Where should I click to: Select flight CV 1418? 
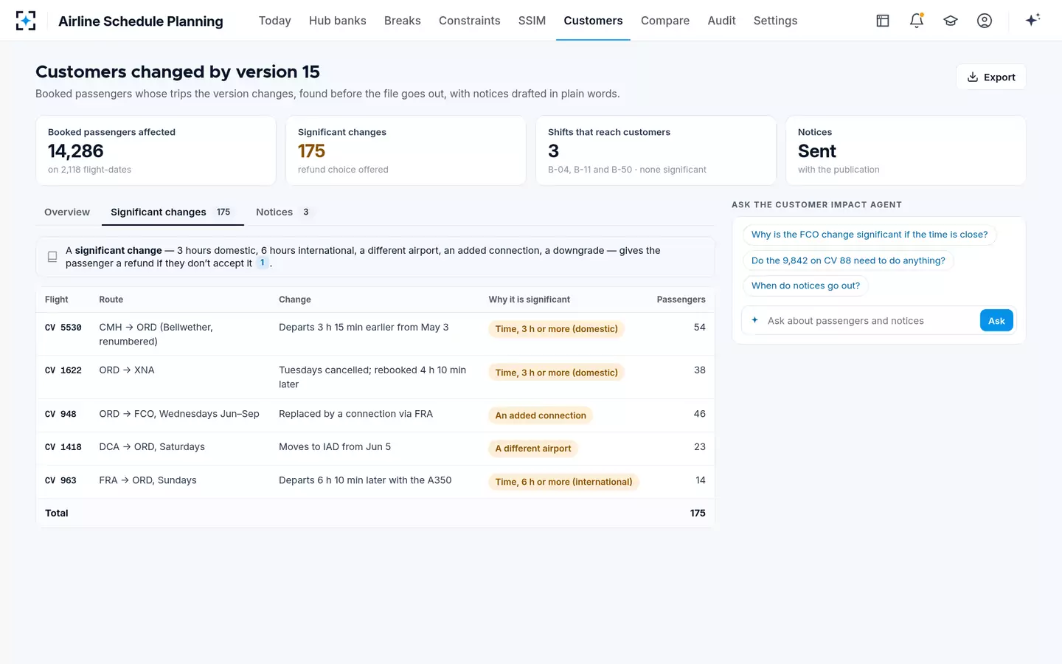point(375,449)
